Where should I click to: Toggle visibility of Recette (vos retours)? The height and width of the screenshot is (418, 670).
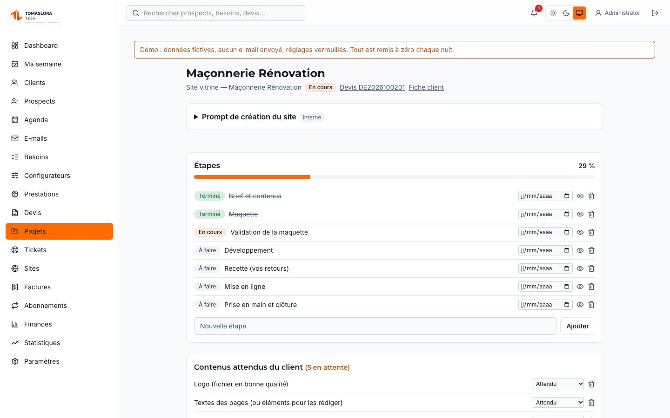pyautogui.click(x=580, y=268)
